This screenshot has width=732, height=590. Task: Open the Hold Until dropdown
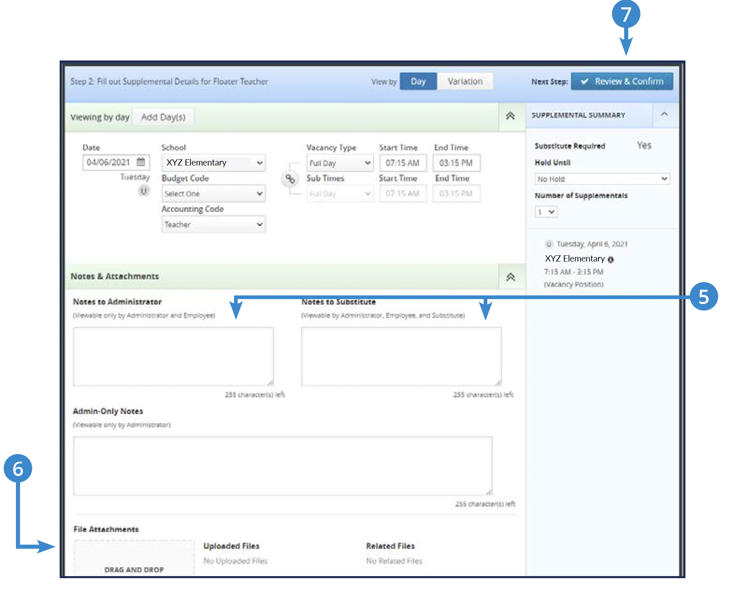603,179
